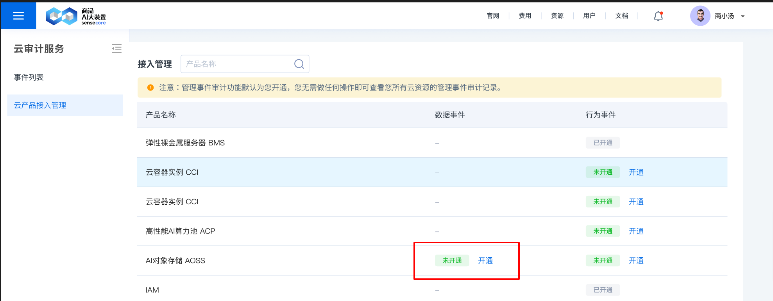Click 数据事件 开通 for AI对象存储 AOSS
The height and width of the screenshot is (301, 773).
[485, 260]
